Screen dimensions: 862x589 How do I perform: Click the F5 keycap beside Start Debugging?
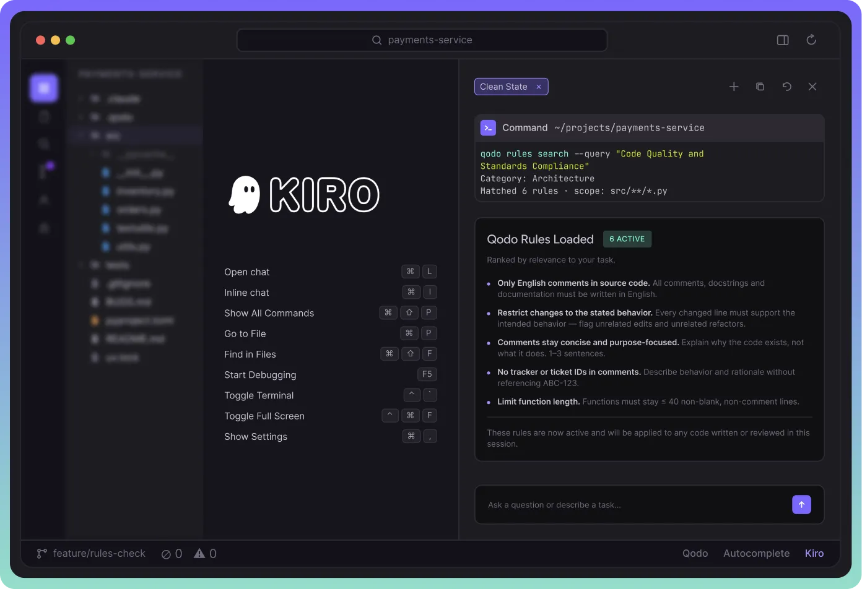pyautogui.click(x=427, y=374)
